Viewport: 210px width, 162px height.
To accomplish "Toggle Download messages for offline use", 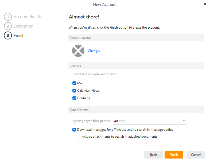I will coord(74,130).
